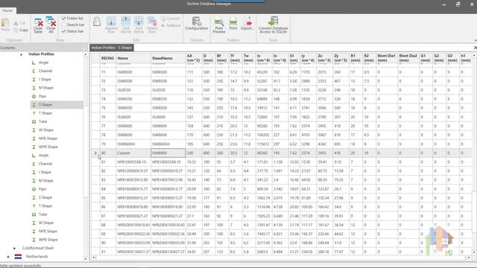The height and width of the screenshot is (268, 477).
Task: Click the Custom name cell in row 80
Action: point(133,153)
